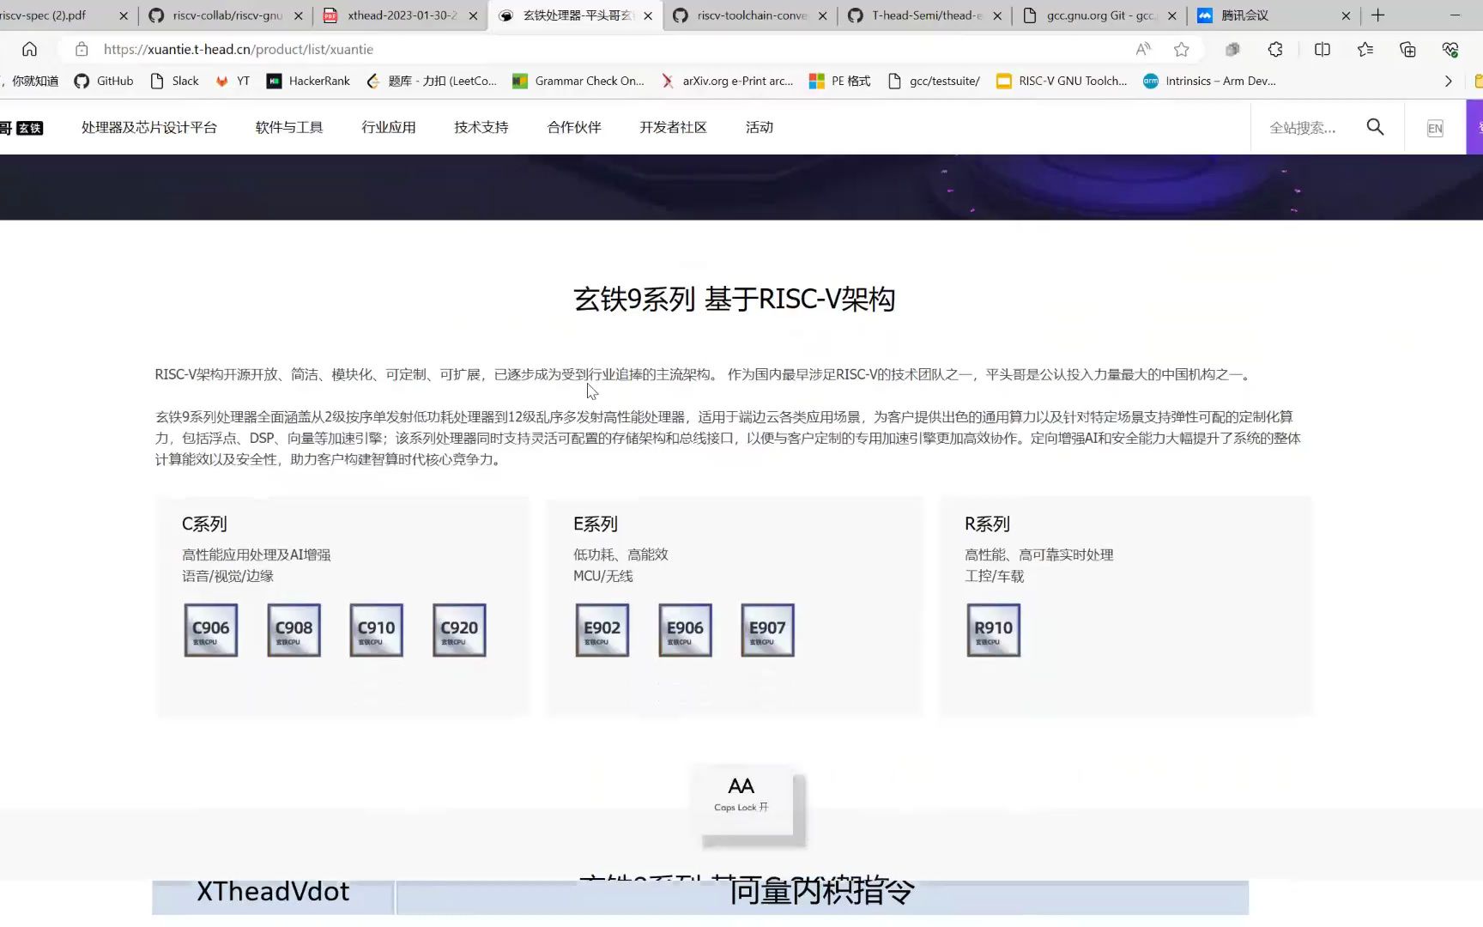Screen dimensions: 1483x927
Task: Add this page to favorites star
Action: [1182, 49]
